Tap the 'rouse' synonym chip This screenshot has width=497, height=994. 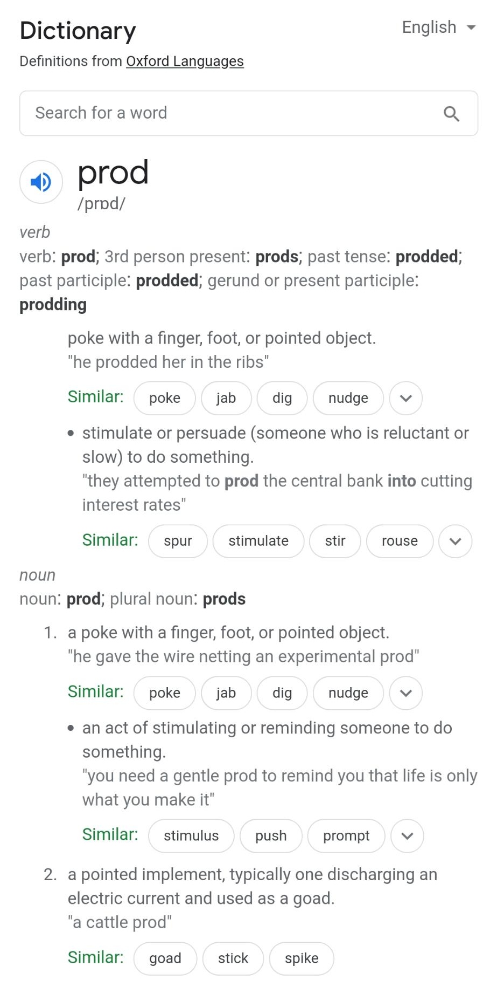(400, 541)
